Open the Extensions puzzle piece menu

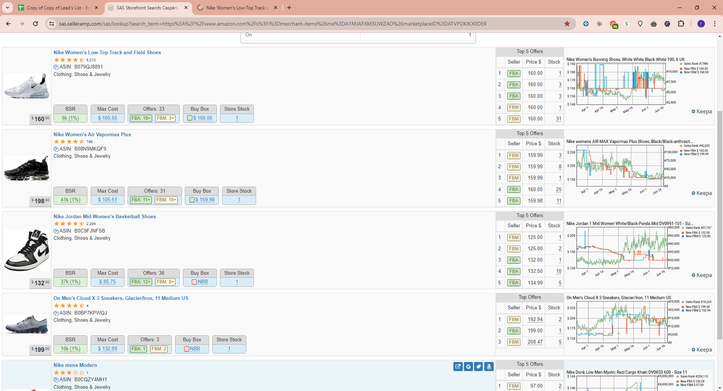point(681,24)
